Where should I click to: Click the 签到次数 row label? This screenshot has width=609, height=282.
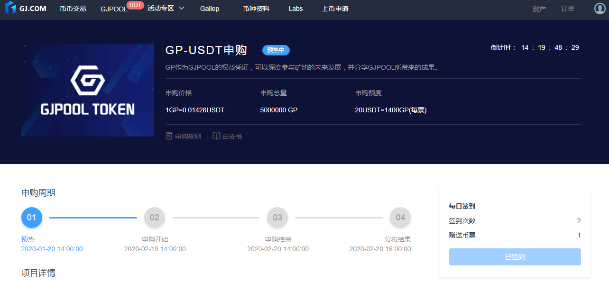(462, 221)
